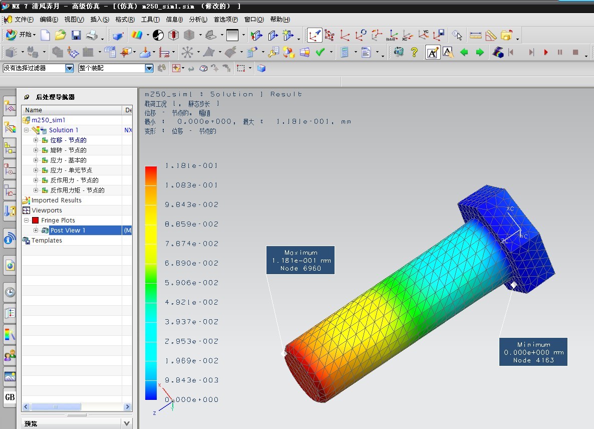Click the scrollbar right arrow in navigator

127,406
